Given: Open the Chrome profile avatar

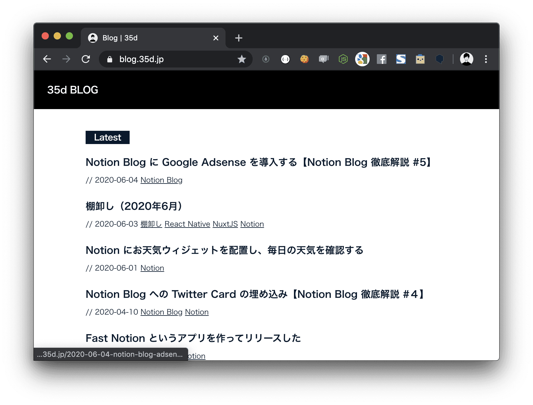Looking at the screenshot, I should click(466, 59).
